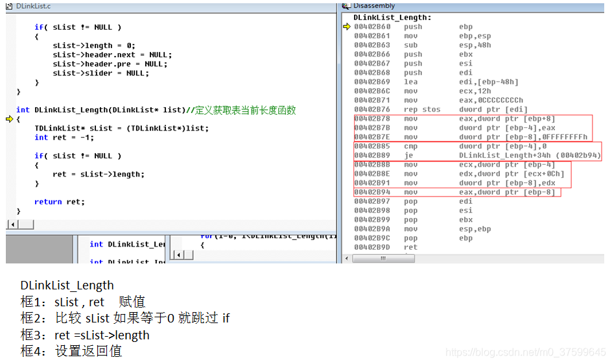Click disassembly line 00402B97 'pop edi'
This screenshot has height=364, width=612.
tap(414, 202)
